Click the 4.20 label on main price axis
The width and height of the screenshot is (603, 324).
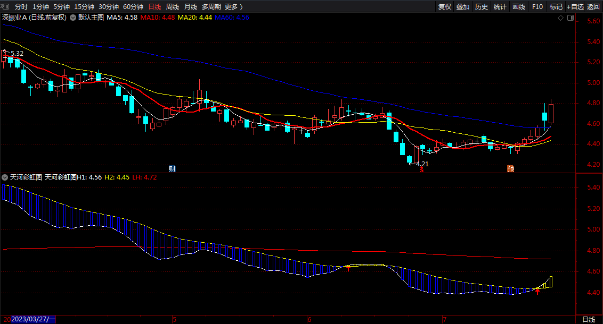[593, 165]
